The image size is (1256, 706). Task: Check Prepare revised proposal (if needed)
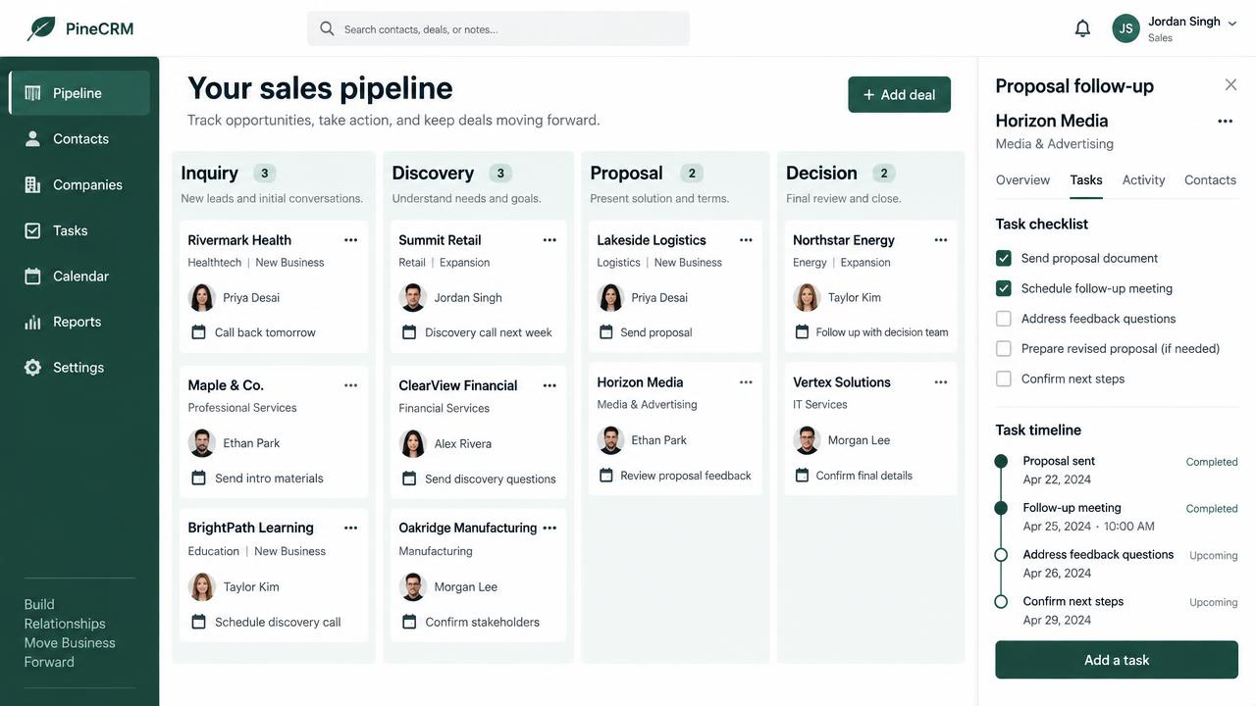(1003, 348)
